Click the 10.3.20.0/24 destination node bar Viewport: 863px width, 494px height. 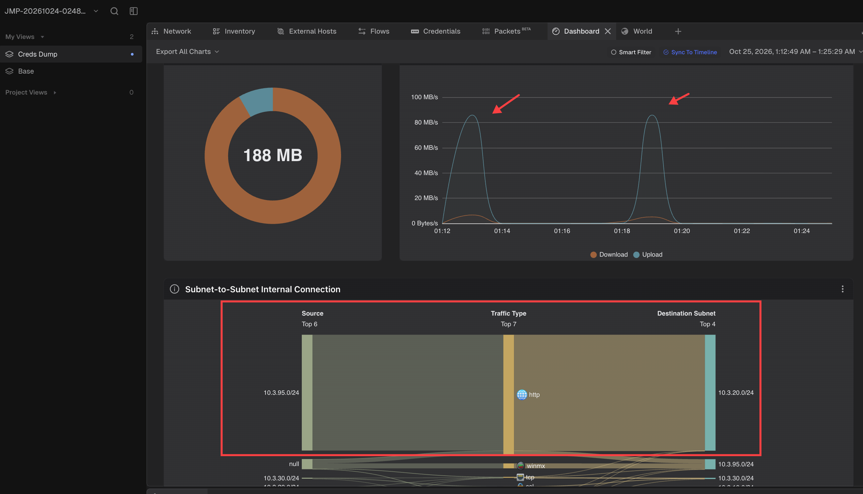710,392
